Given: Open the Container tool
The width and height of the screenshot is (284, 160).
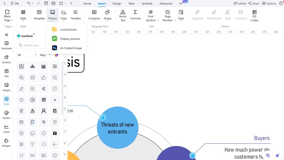Looking at the screenshot, I should pos(94,15).
